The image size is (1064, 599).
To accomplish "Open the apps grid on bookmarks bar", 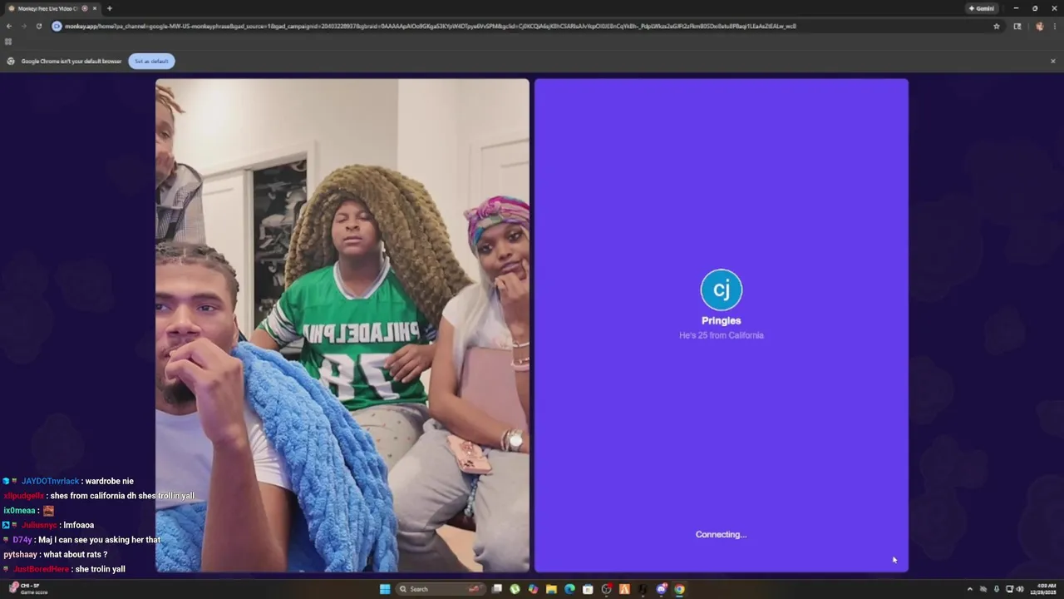I will tap(8, 42).
